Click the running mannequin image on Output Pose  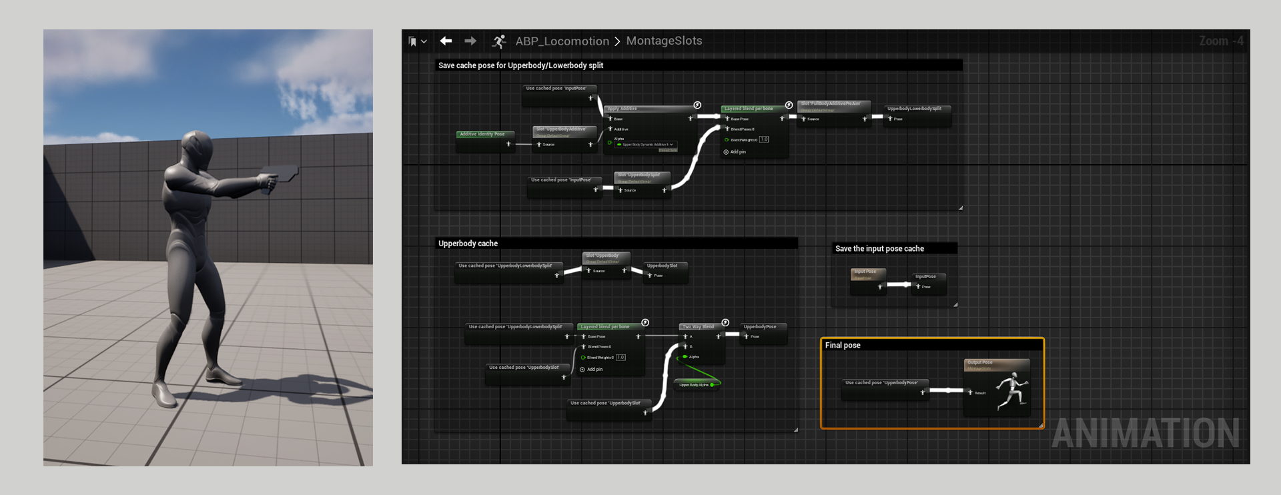[1013, 392]
